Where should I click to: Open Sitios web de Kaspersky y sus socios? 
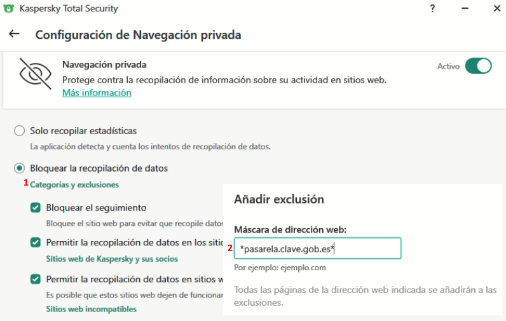(112, 259)
